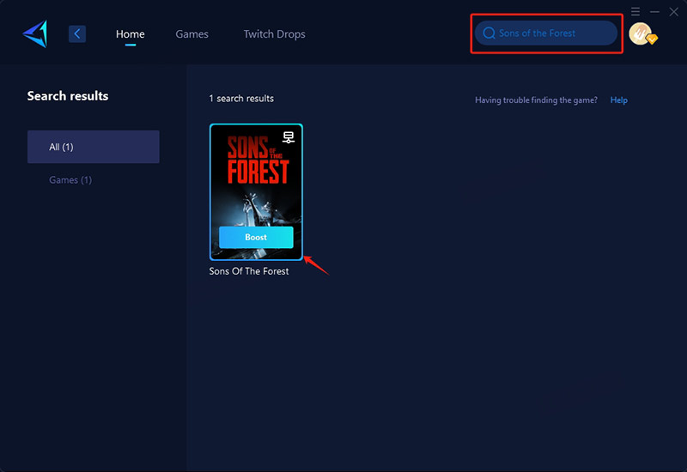Go back with the left chevron button

pos(77,33)
